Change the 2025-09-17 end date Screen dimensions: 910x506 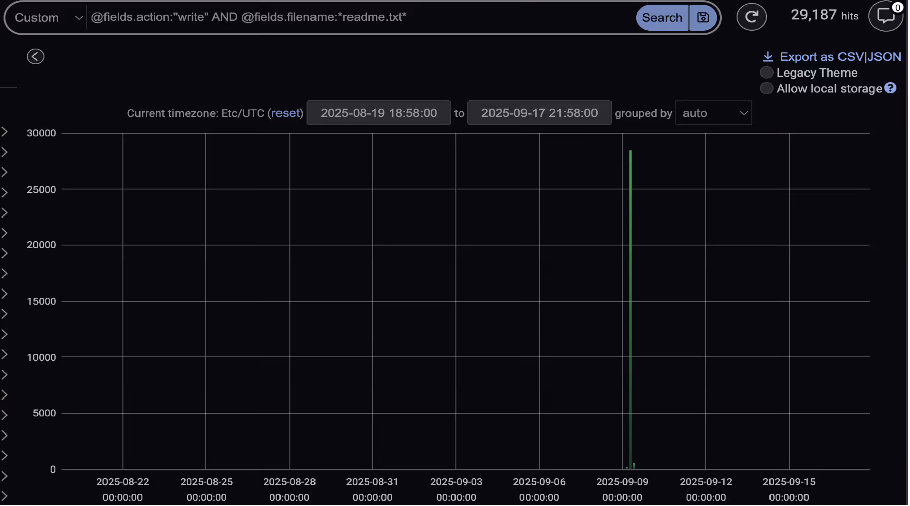(539, 113)
